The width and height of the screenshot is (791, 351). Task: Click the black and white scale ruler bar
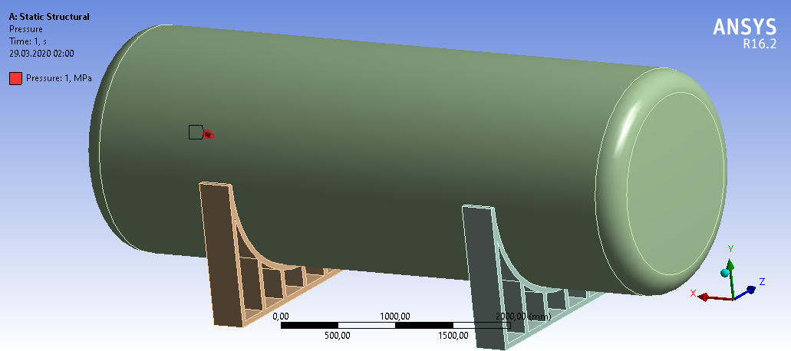(x=396, y=325)
